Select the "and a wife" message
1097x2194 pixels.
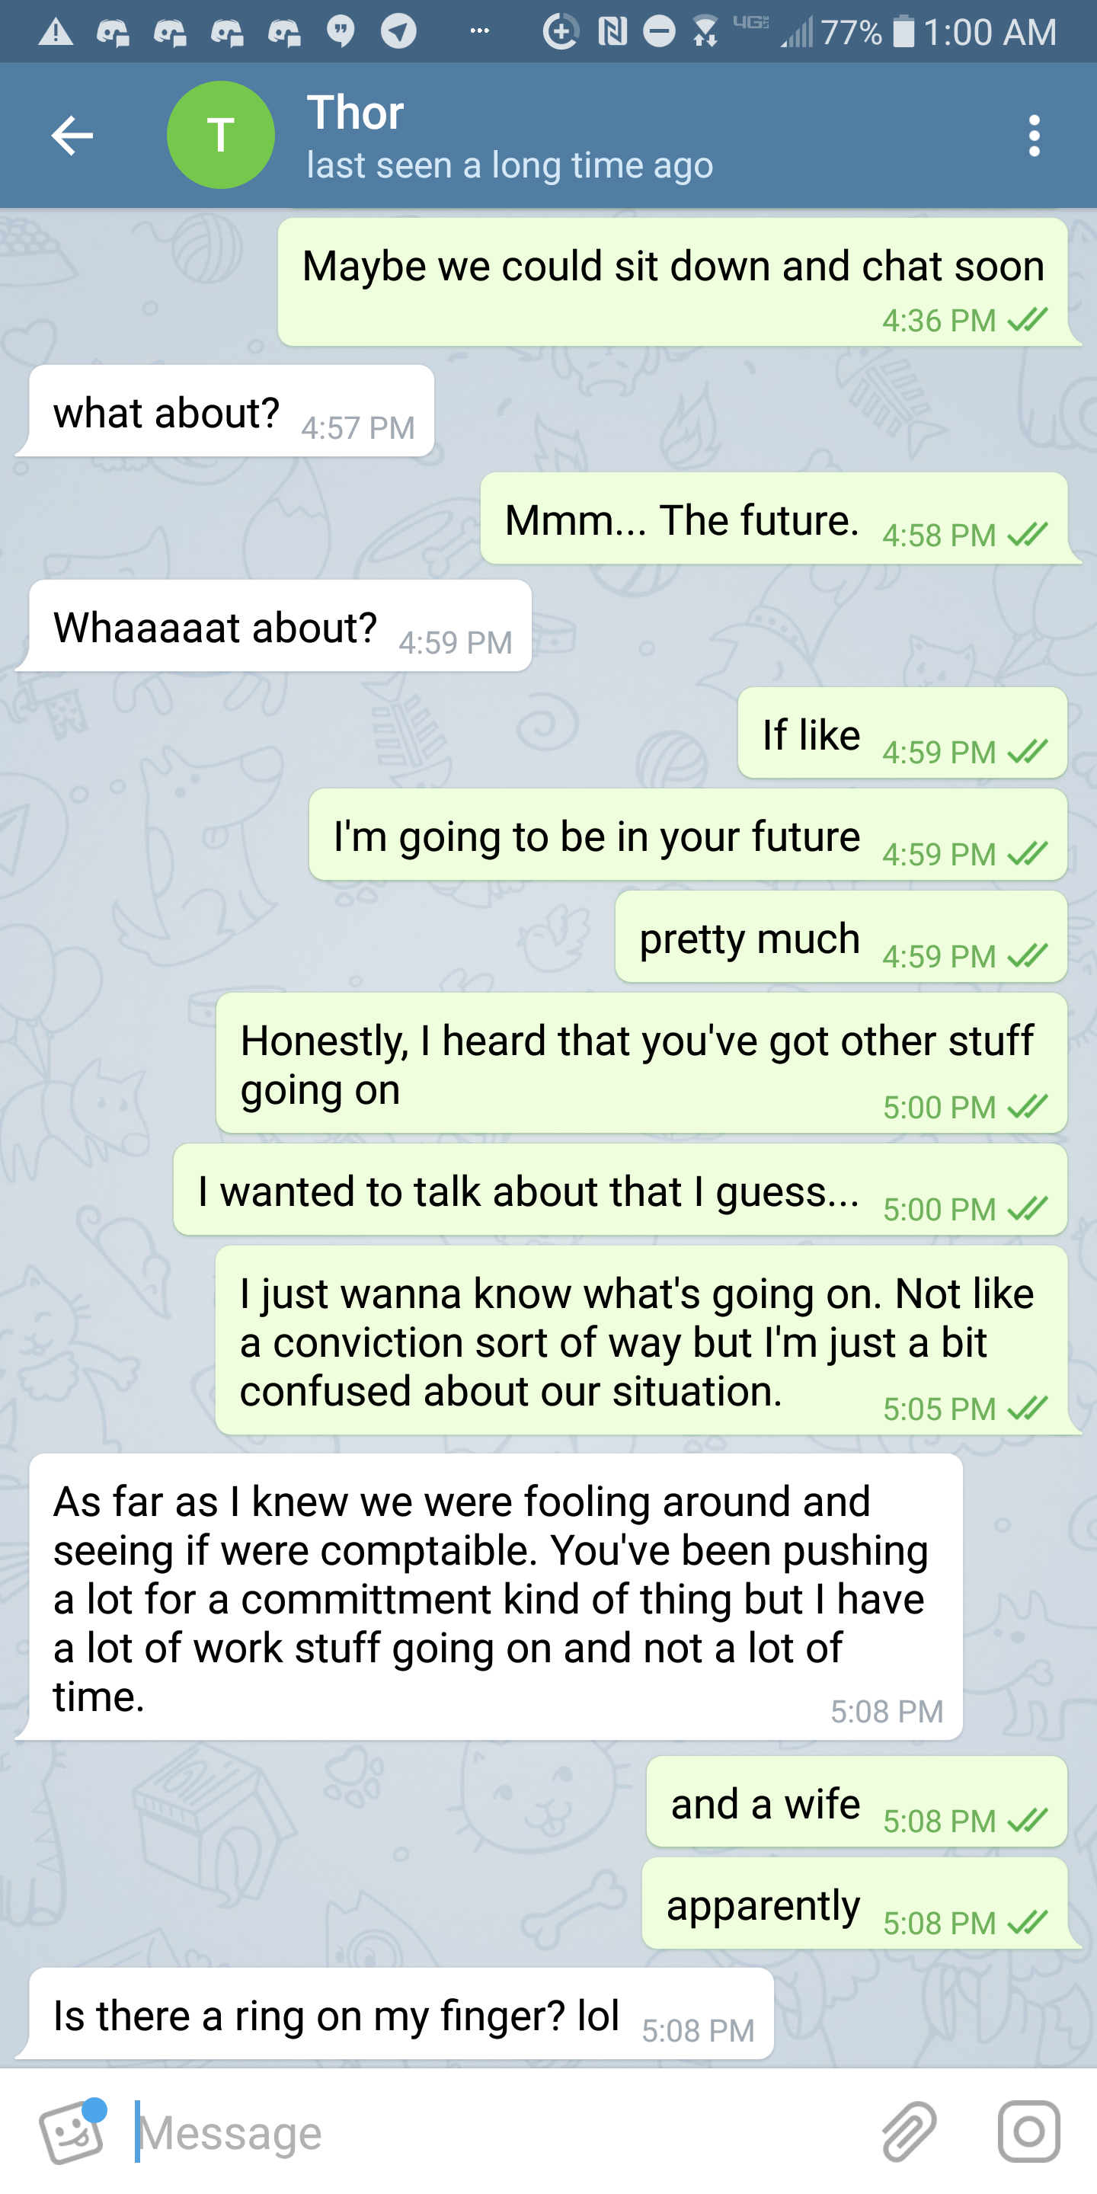click(x=855, y=1803)
